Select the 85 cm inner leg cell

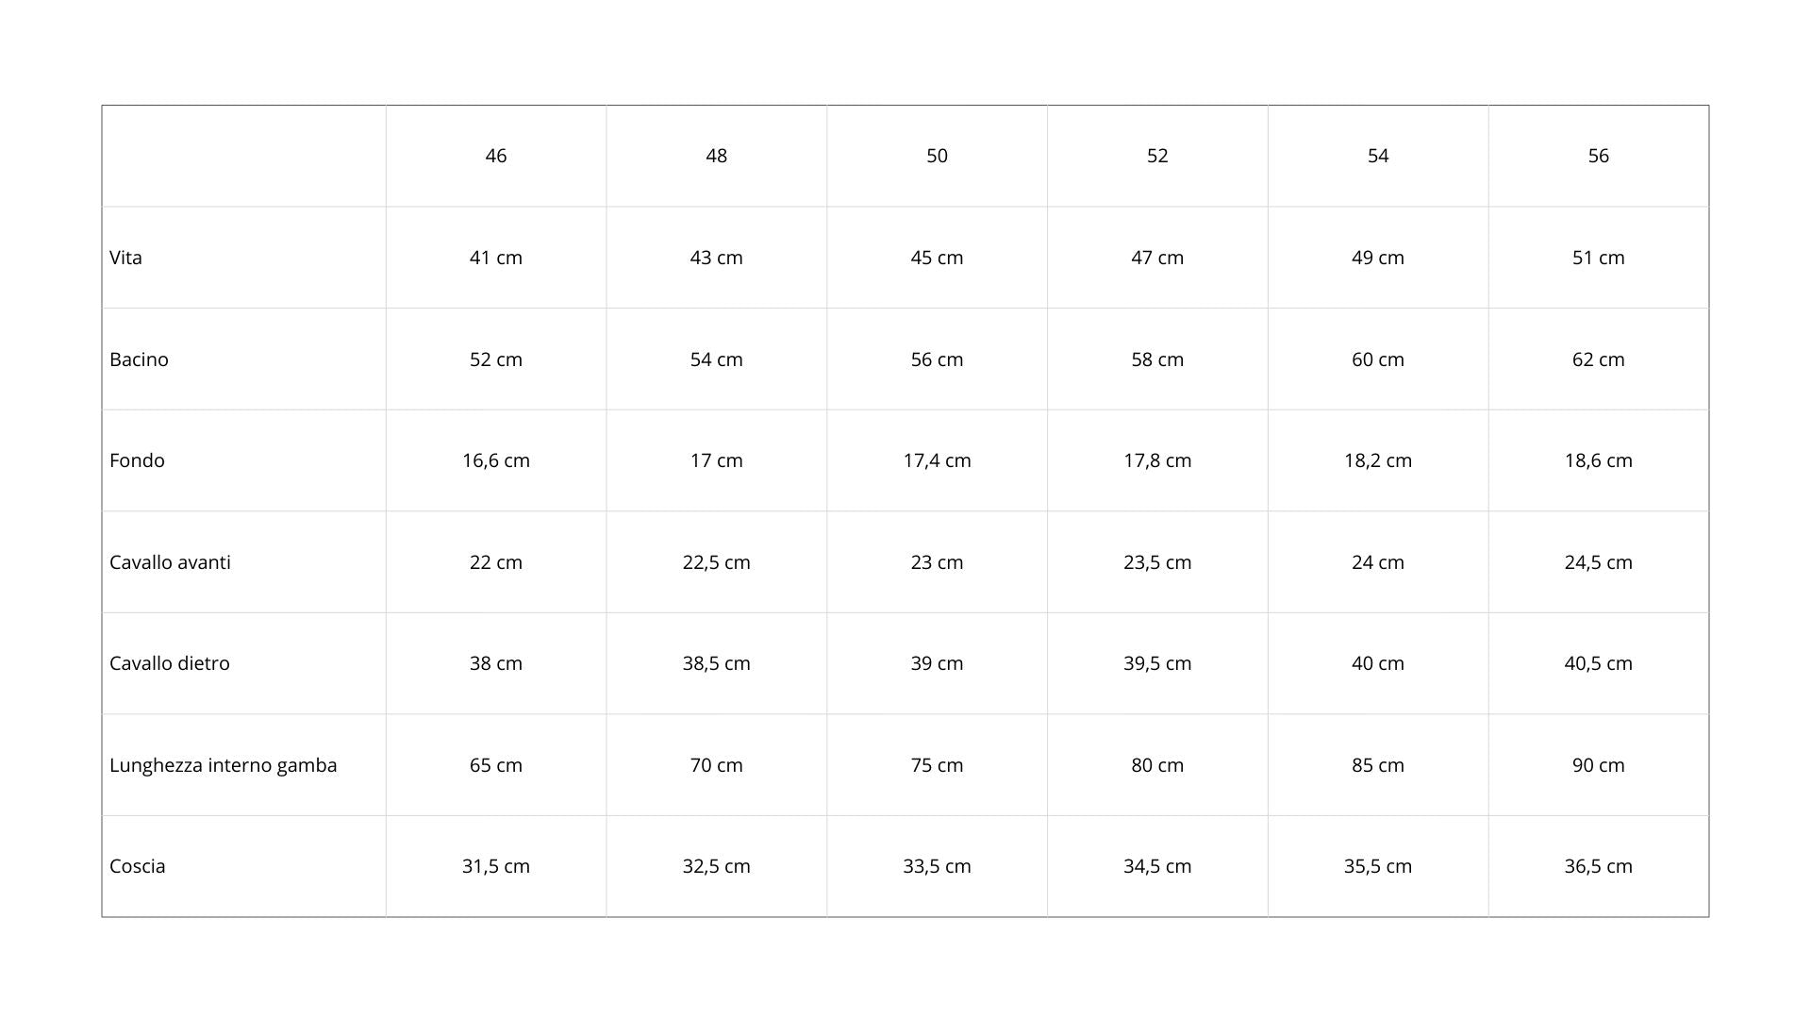[1378, 765]
